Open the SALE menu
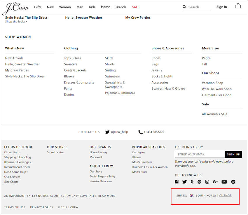Screen dimensions: 248x215 click(136, 7)
